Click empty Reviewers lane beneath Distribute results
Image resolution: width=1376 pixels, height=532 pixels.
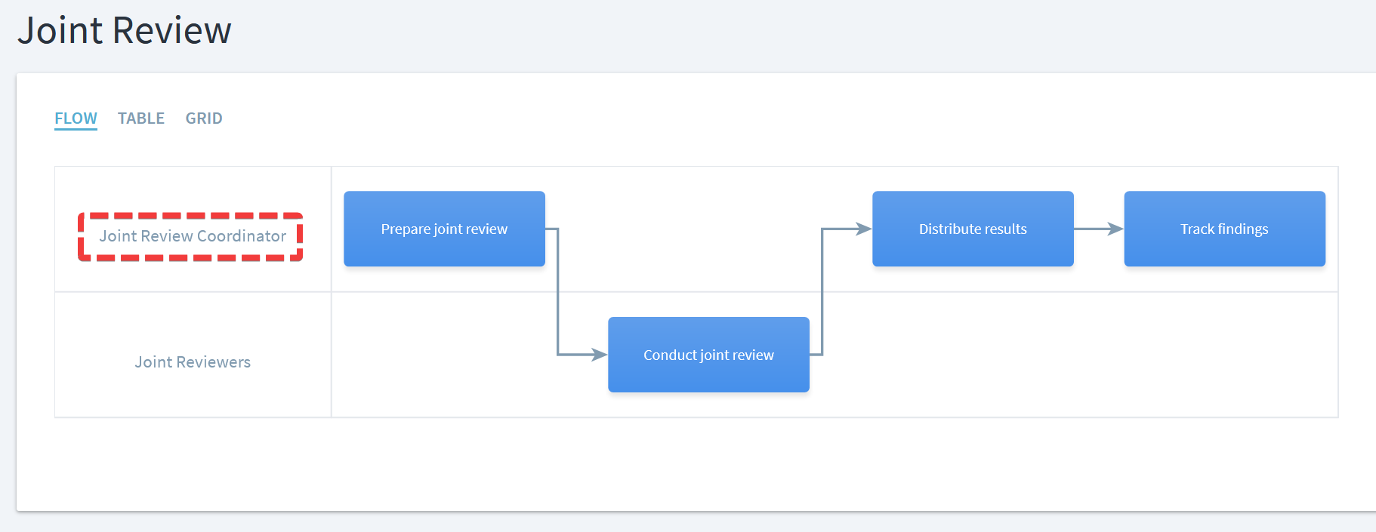[x=973, y=355]
